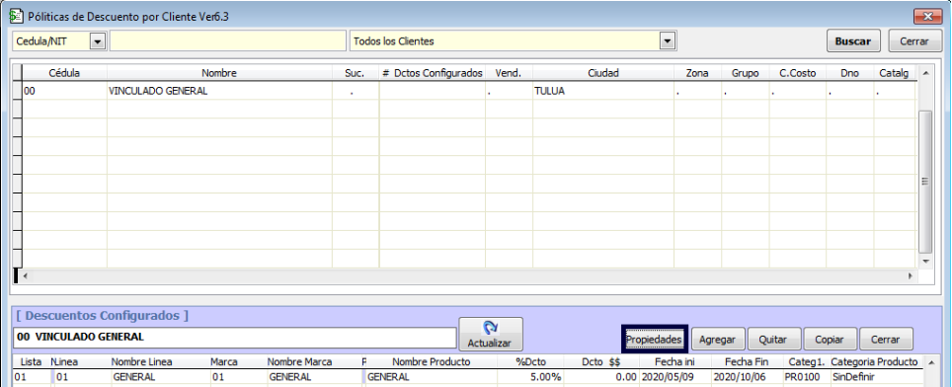Click the right arrow on the horizontal scrollbar

click(911, 275)
